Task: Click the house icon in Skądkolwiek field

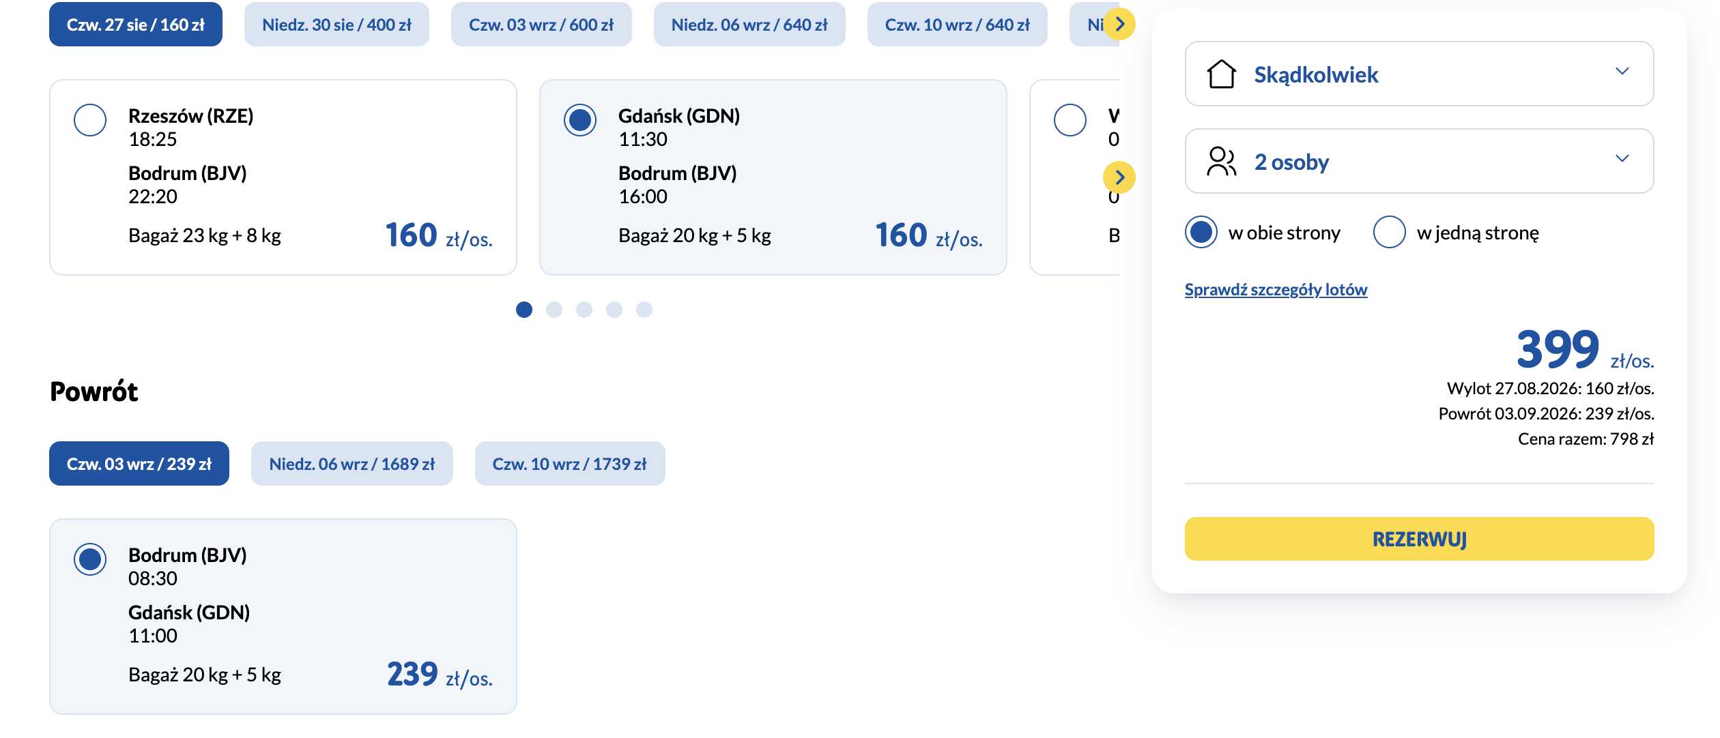Action: click(x=1221, y=74)
